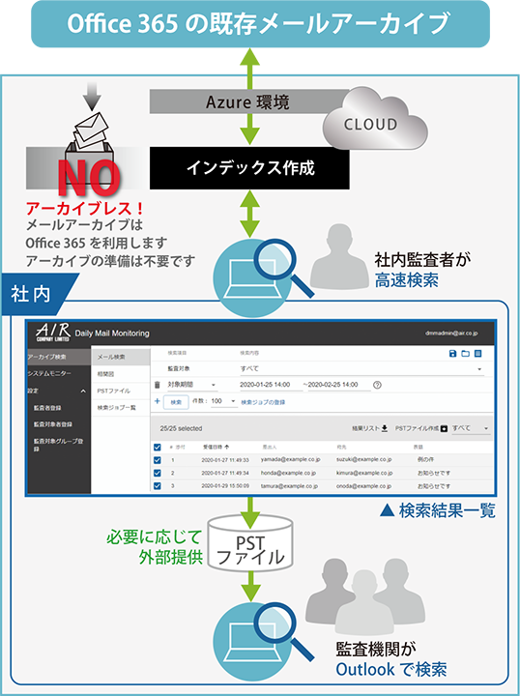
Task: Click recipient onoda@example.co.jp
Action: (363, 486)
